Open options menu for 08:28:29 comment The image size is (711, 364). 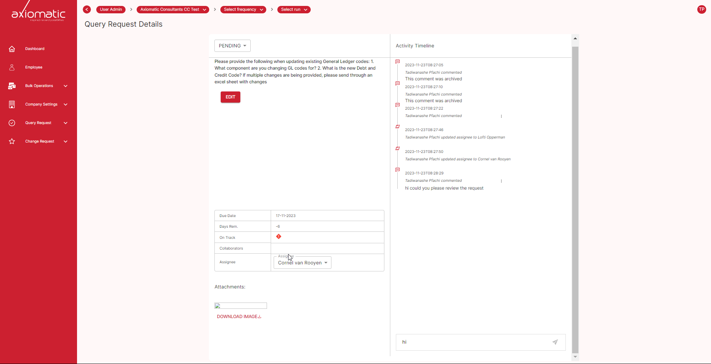[501, 181]
